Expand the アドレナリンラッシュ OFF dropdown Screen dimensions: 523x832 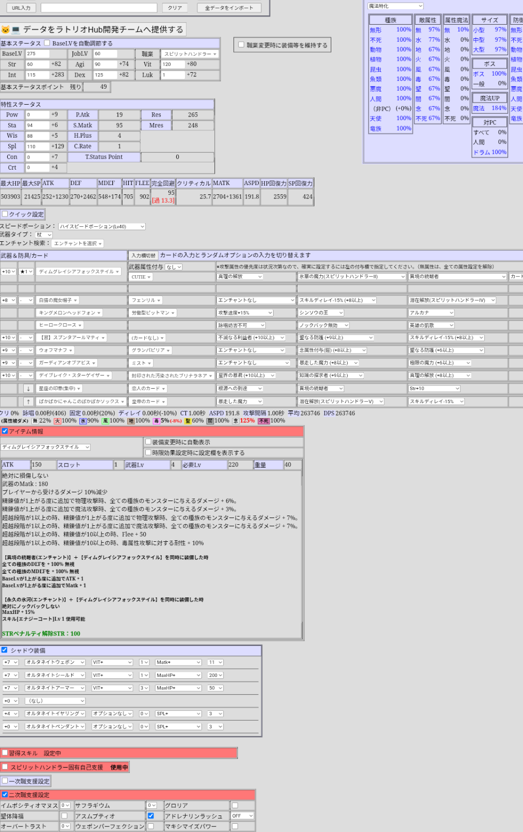click(x=242, y=816)
